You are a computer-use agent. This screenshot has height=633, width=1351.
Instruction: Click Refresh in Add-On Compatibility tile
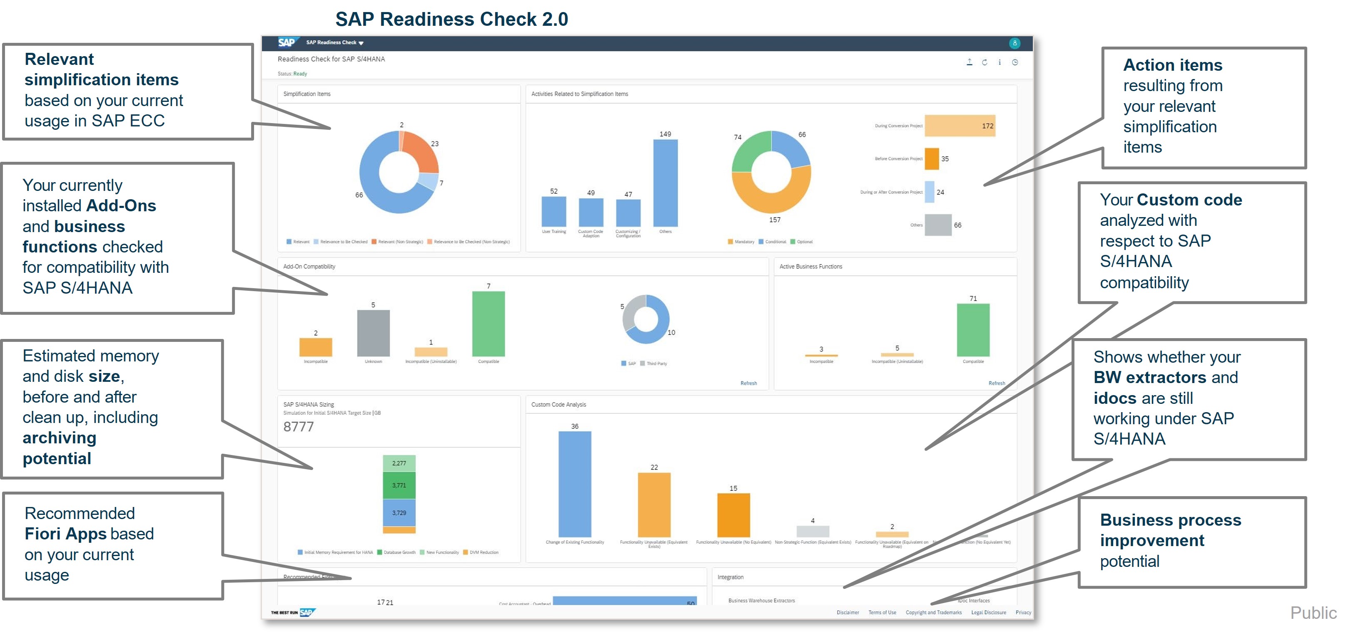pyautogui.click(x=748, y=383)
